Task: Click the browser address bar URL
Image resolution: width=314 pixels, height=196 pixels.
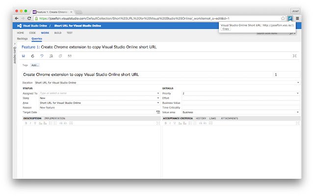Action: [134, 19]
